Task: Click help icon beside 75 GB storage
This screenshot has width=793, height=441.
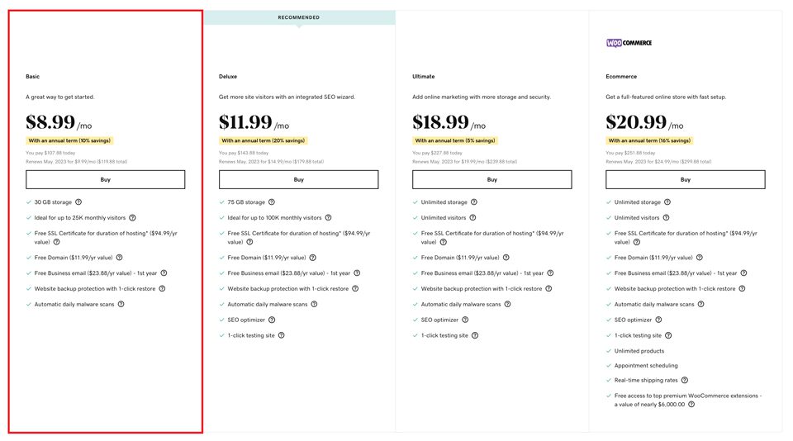Action: (x=272, y=202)
